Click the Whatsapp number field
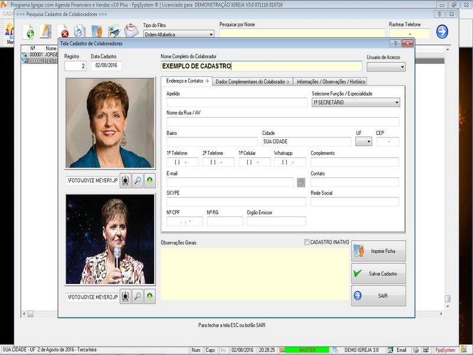The image size is (473, 355). tap(290, 162)
